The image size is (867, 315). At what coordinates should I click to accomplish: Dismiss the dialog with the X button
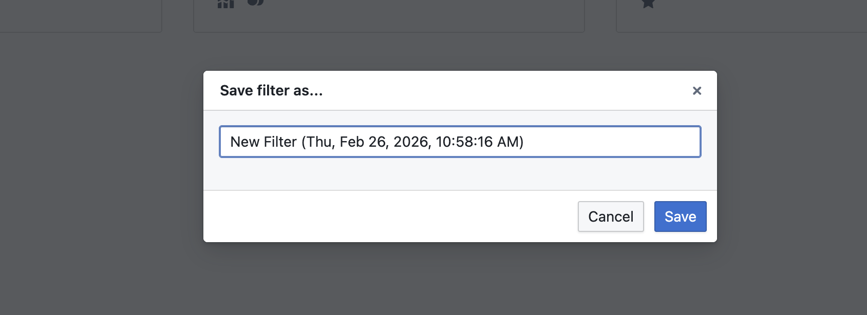coord(697,91)
